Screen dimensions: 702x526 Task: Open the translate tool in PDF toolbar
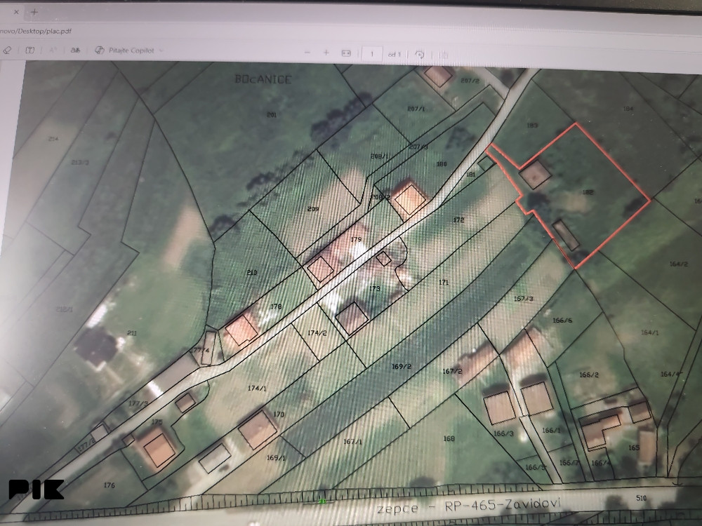point(75,50)
